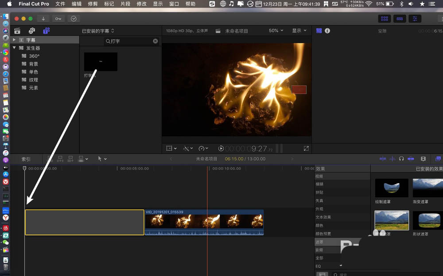The height and width of the screenshot is (276, 443).
Task: Click the insert clip edit button
Action: click(x=60, y=159)
